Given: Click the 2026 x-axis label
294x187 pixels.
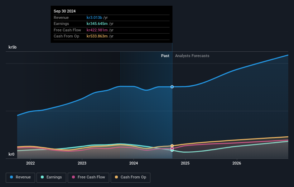Looking at the screenshot, I should pos(237,163).
